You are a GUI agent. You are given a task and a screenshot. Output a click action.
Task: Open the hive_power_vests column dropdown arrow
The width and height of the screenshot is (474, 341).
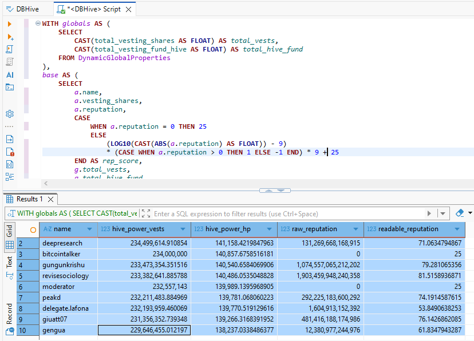point(183,229)
